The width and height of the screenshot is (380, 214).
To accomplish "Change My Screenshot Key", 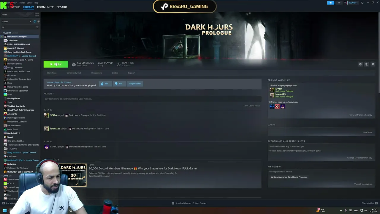I will click(360, 158).
